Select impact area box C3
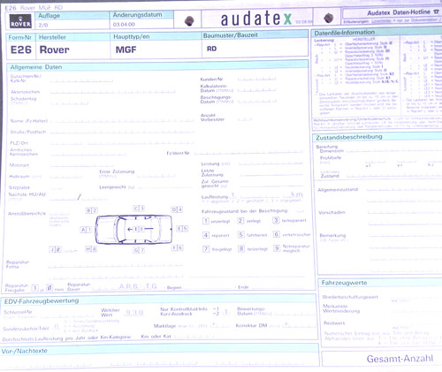 pos(139,209)
